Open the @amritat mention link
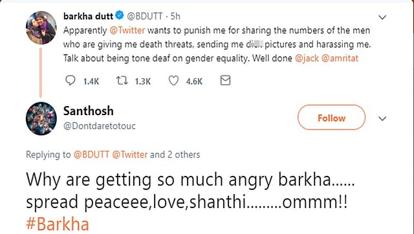The image size is (414, 234). (x=340, y=58)
